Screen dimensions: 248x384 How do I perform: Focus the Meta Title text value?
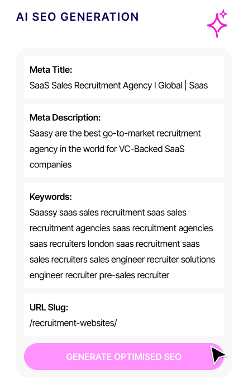point(119,86)
